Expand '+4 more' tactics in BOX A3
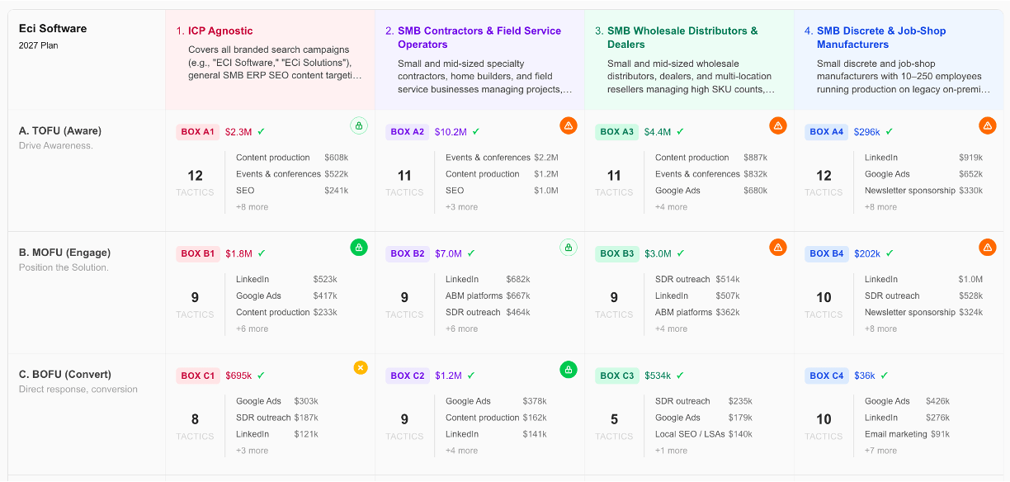 click(x=671, y=207)
